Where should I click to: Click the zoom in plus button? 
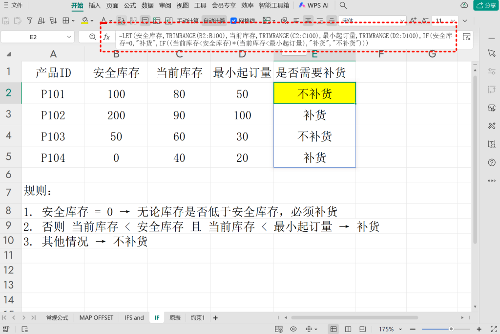[479, 329]
